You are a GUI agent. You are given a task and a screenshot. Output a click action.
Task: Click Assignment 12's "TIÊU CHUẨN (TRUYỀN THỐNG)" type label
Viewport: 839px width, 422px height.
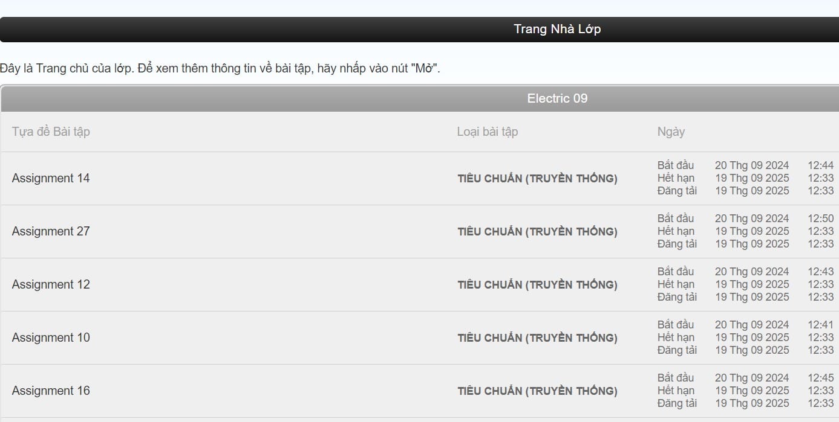coord(537,285)
